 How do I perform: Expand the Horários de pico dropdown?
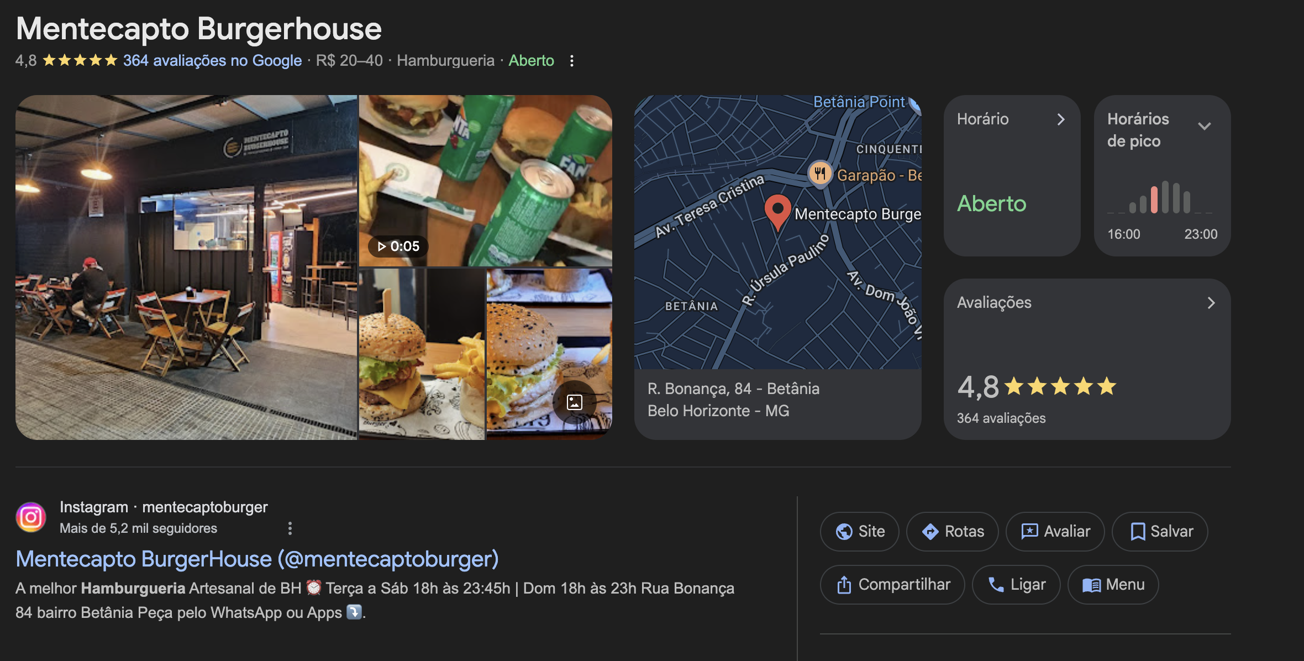coord(1205,126)
